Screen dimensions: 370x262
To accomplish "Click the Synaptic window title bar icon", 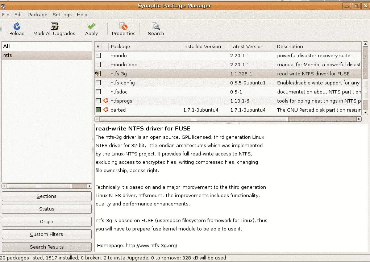I will pyautogui.click(x=3, y=6).
